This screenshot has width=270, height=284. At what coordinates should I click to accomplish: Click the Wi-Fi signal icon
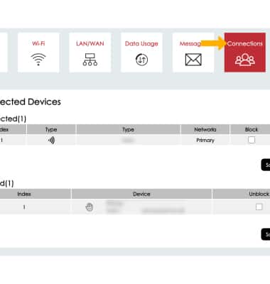tap(38, 60)
